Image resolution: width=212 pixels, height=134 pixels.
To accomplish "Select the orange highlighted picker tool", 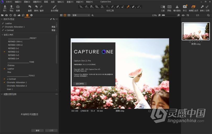I will coord(128,7).
